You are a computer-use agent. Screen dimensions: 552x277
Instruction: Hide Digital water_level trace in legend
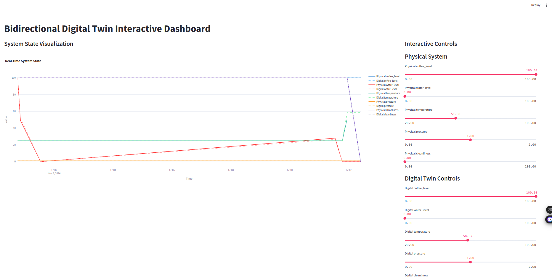[383, 89]
